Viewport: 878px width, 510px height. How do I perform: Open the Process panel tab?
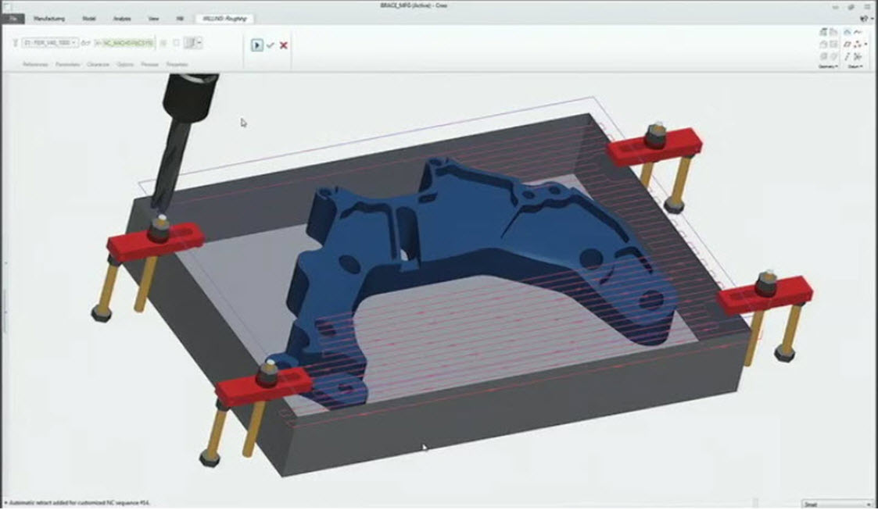pyautogui.click(x=149, y=64)
